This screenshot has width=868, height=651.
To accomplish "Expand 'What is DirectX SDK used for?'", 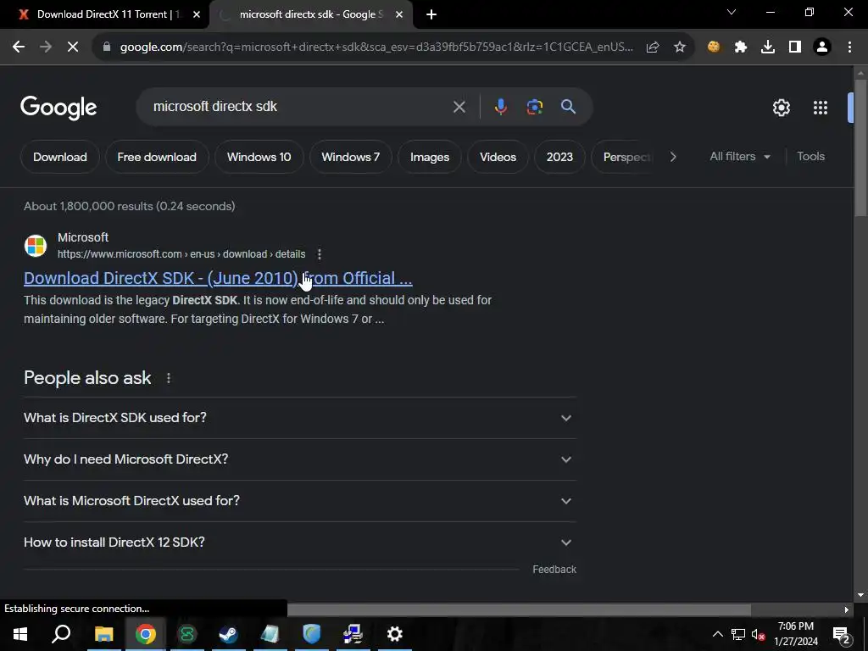I will pyautogui.click(x=299, y=418).
